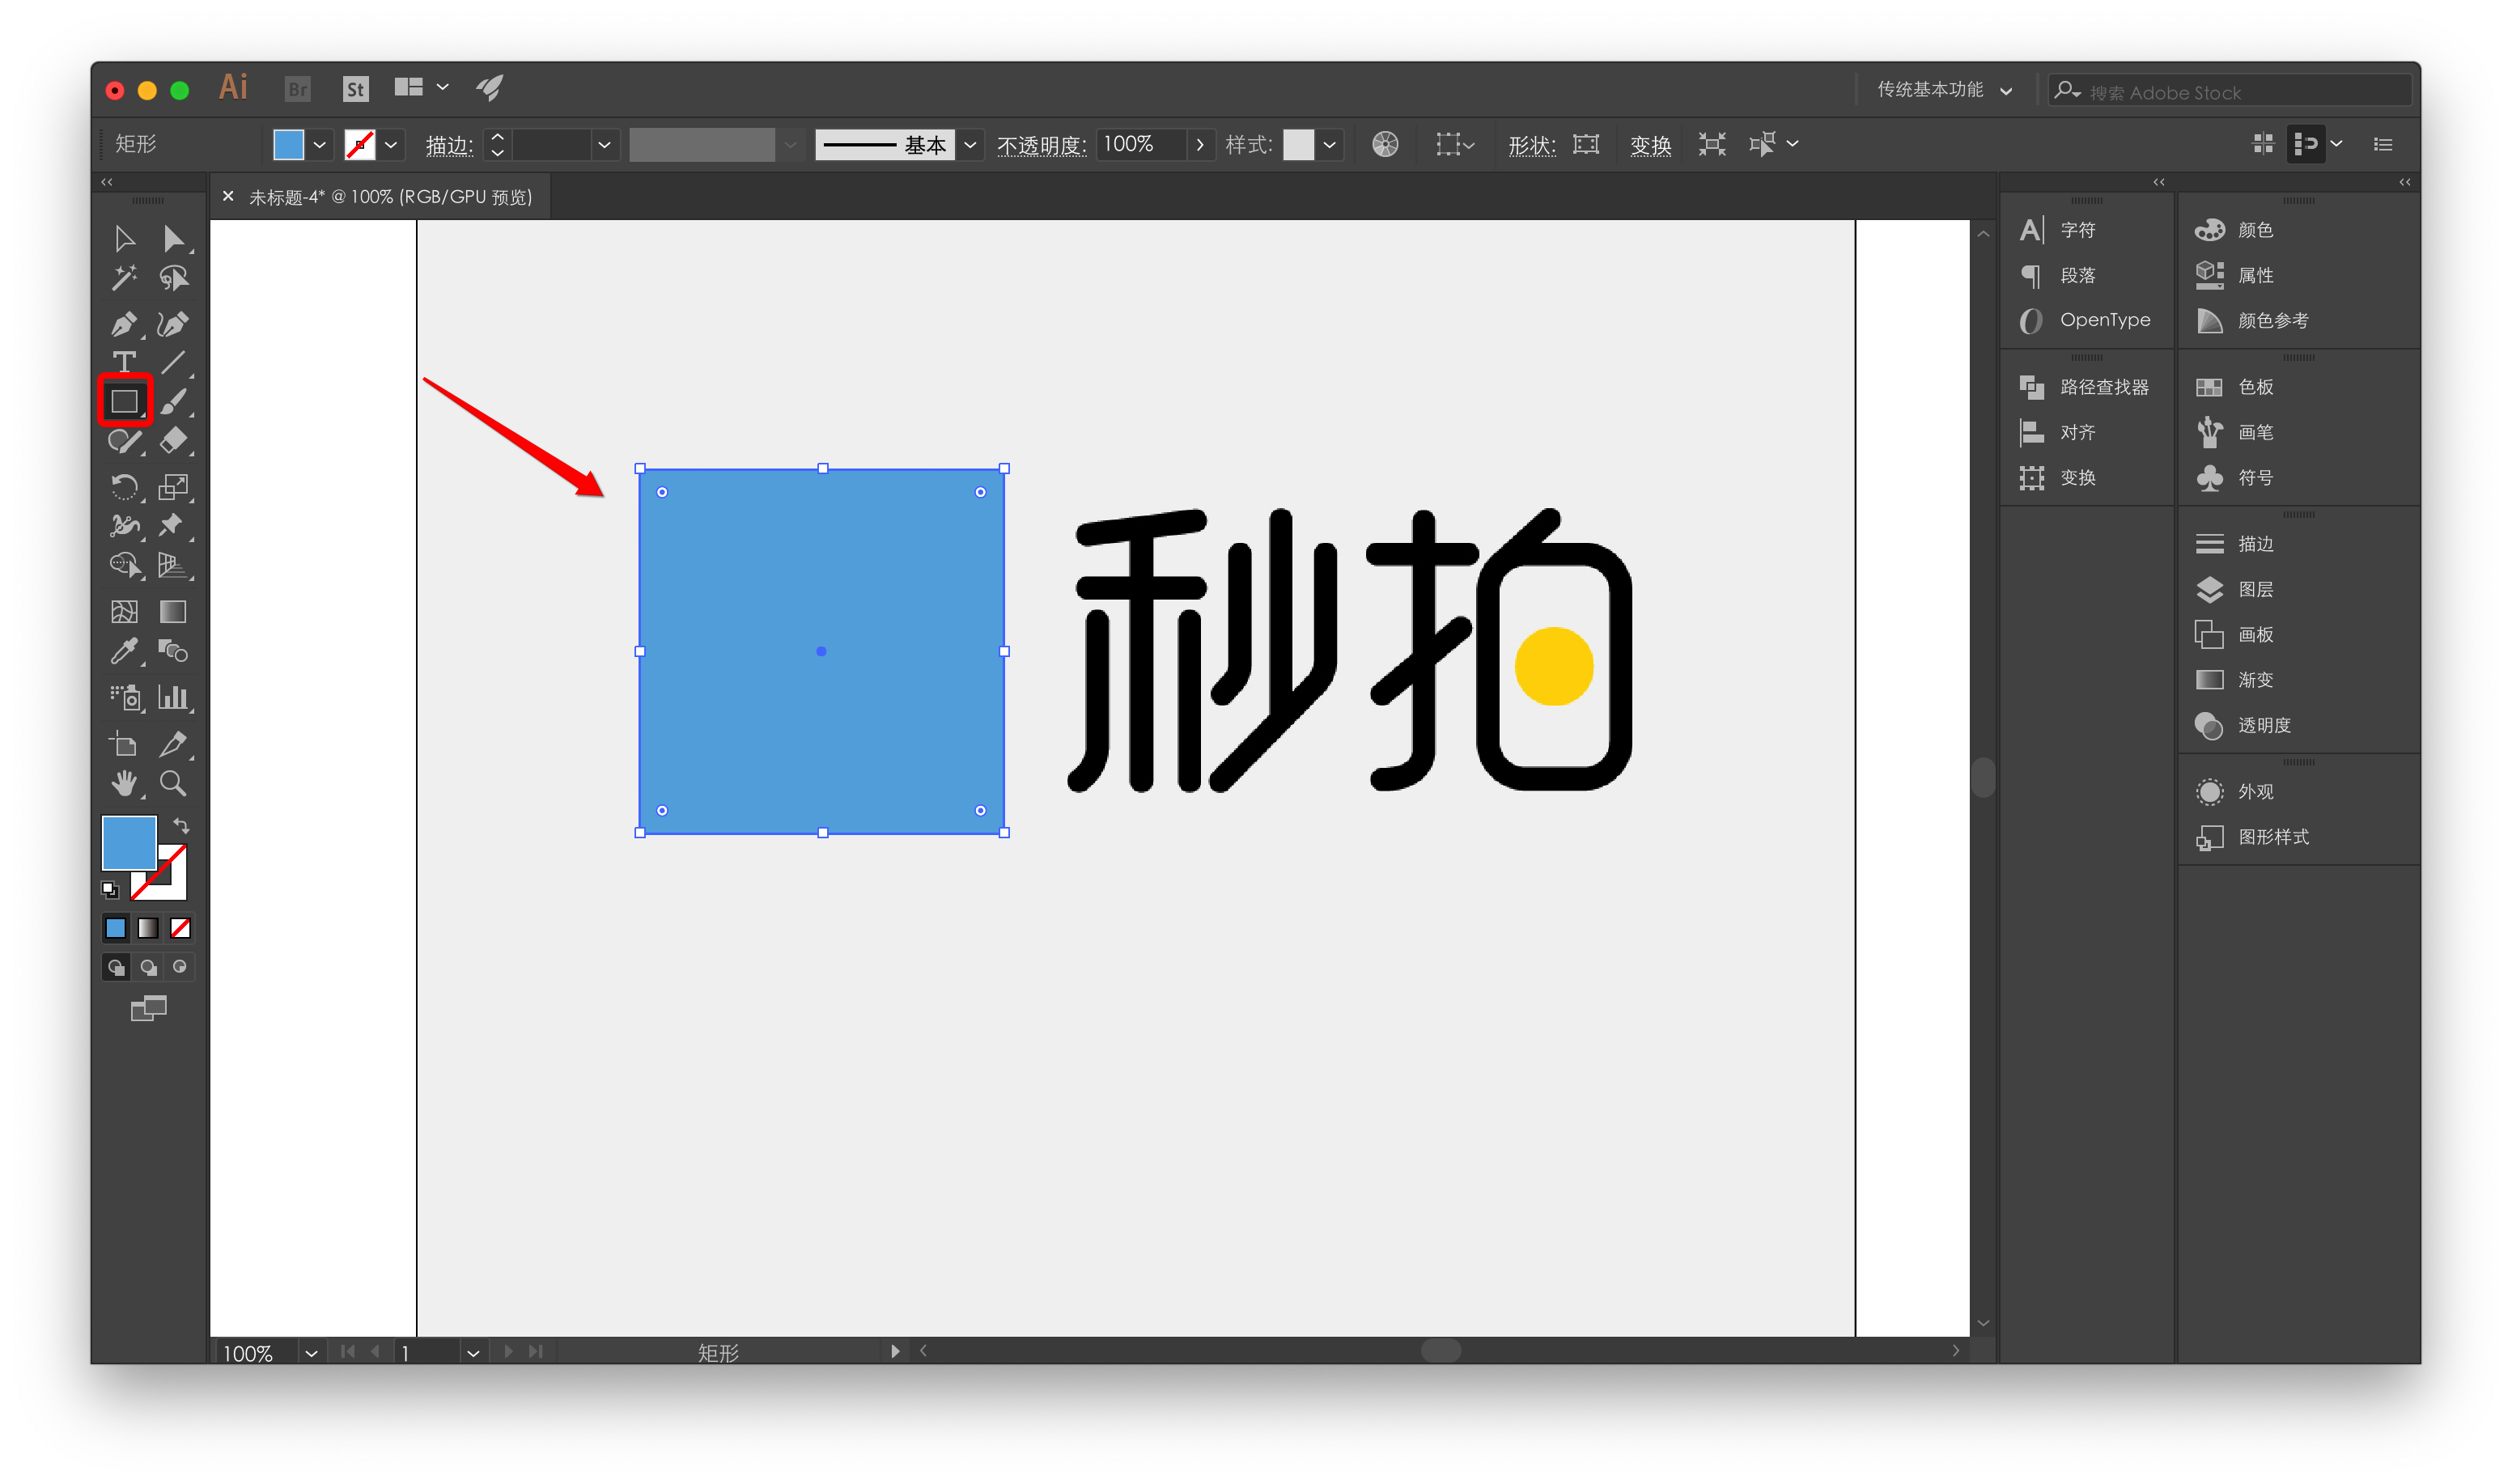The height and width of the screenshot is (1484, 2512).
Task: Expand the opacity 100% options arrow
Action: [x=1200, y=145]
